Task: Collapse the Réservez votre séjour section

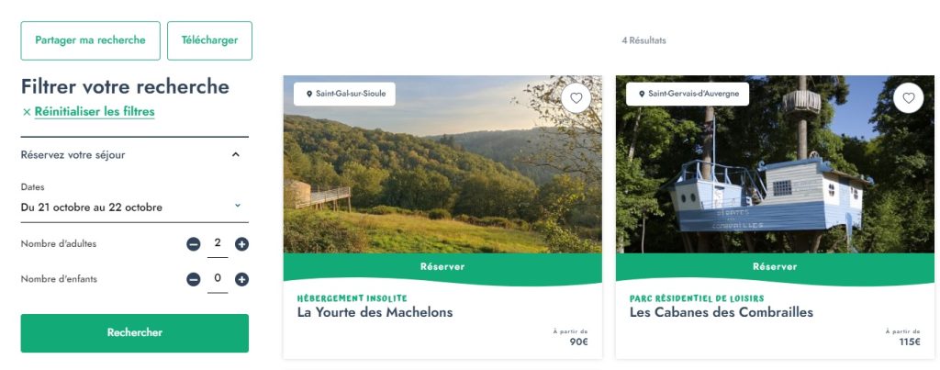Action: (236, 155)
